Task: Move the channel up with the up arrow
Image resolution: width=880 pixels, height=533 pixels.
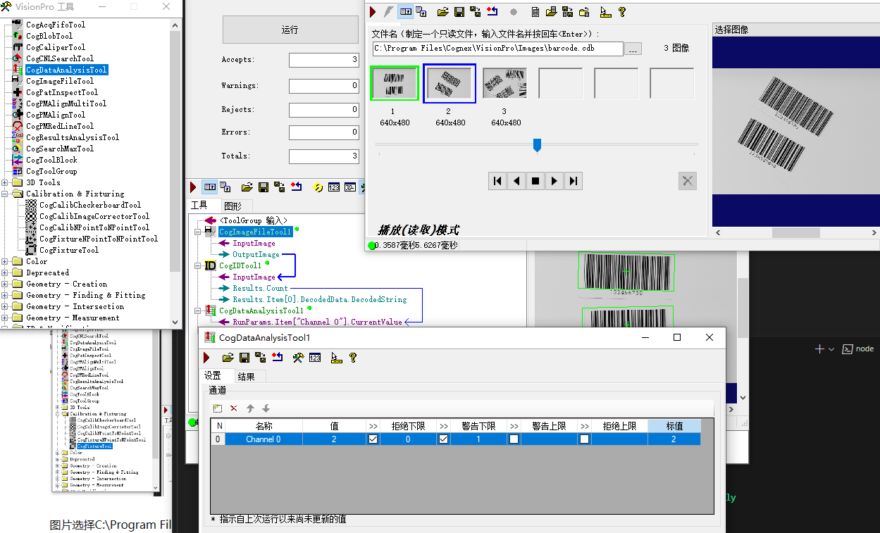Action: coord(250,408)
